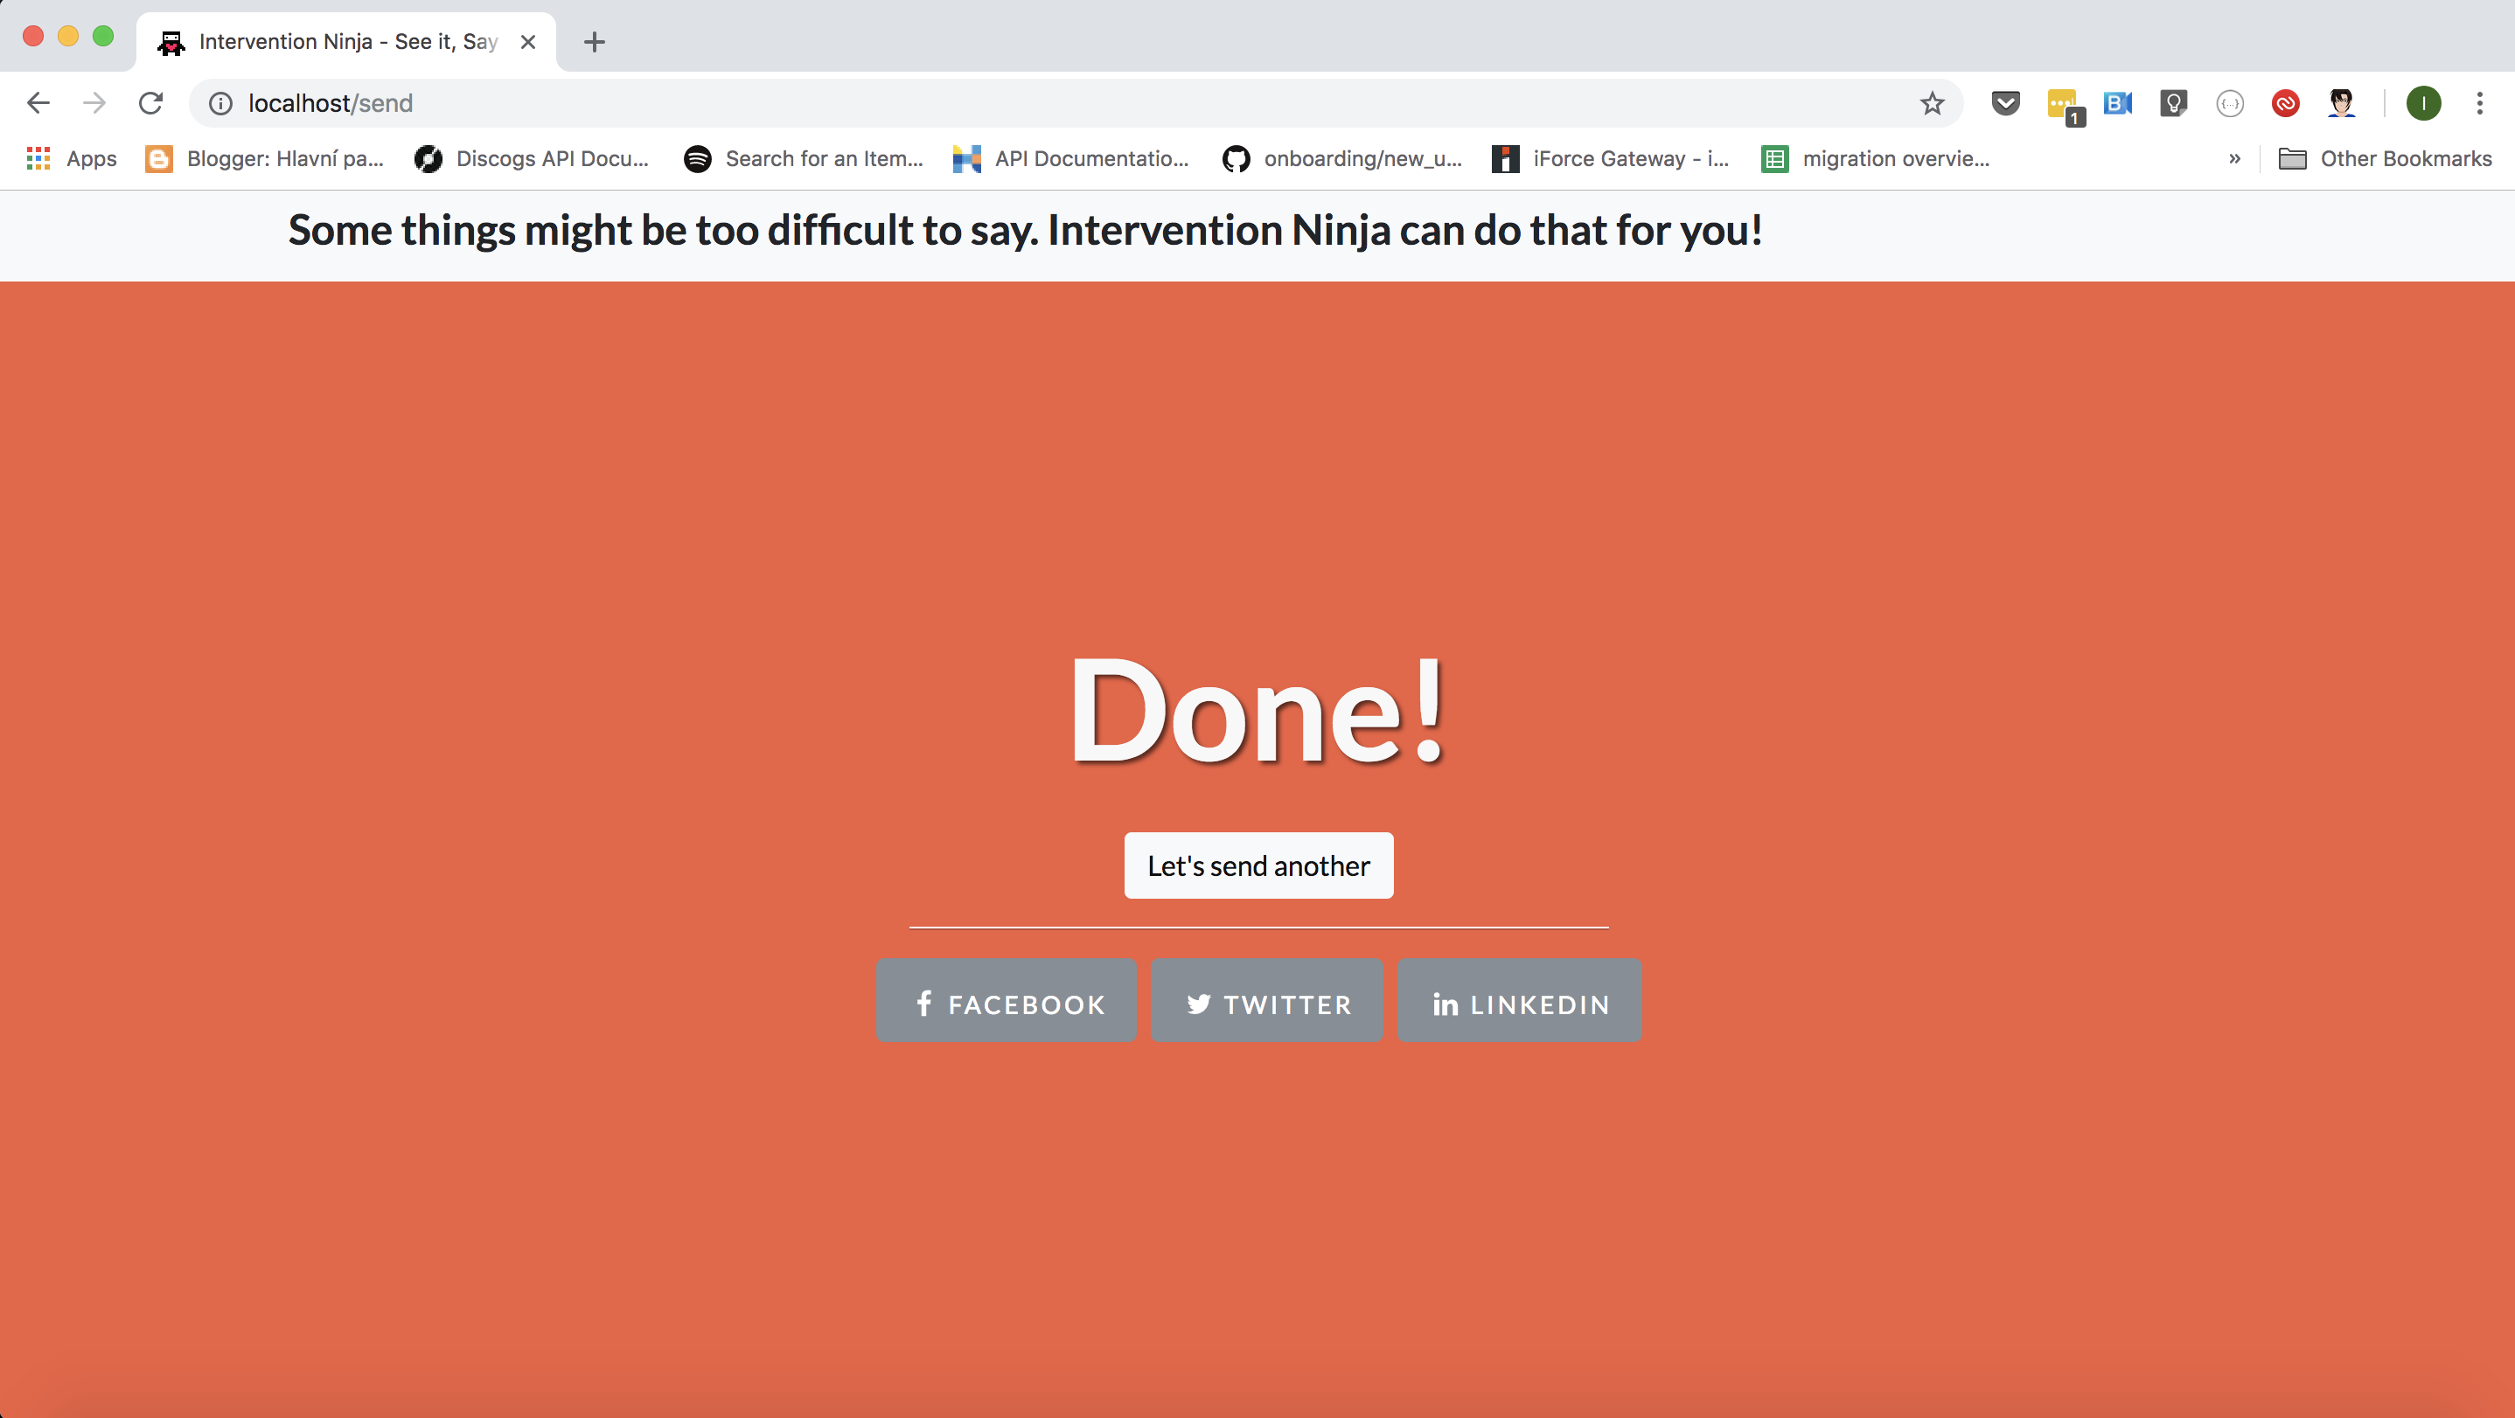Viewport: 2515px width, 1418px height.
Task: Share via the Facebook button
Action: [x=1007, y=999]
